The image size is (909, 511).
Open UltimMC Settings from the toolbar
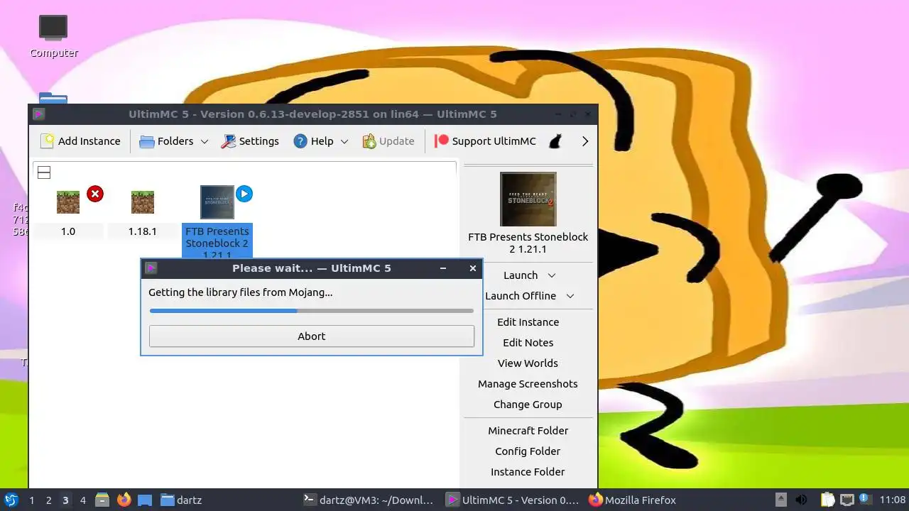point(250,141)
